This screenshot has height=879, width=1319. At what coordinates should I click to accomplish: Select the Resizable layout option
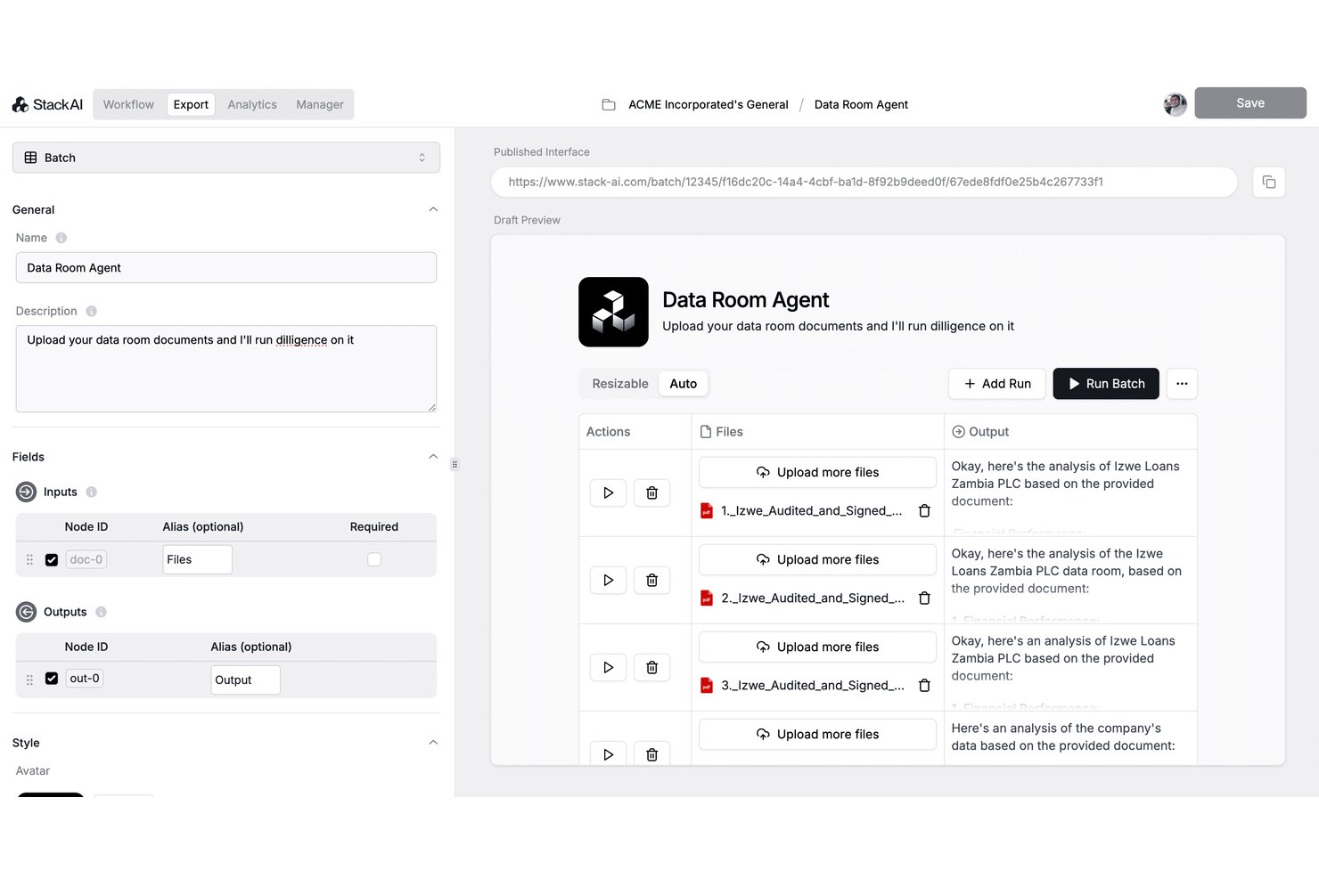pos(620,384)
